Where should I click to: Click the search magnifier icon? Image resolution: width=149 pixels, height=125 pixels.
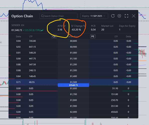click(42, 16)
